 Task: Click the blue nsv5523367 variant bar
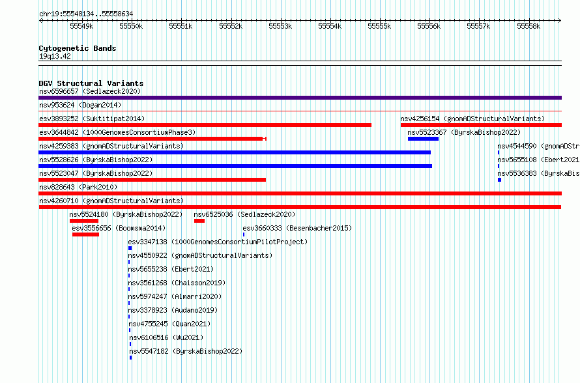423,139
